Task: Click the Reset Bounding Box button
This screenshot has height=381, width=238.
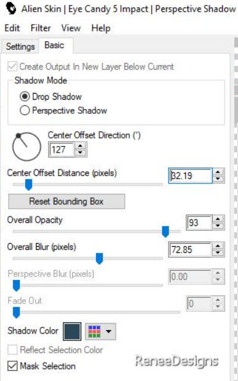Action: (x=66, y=201)
